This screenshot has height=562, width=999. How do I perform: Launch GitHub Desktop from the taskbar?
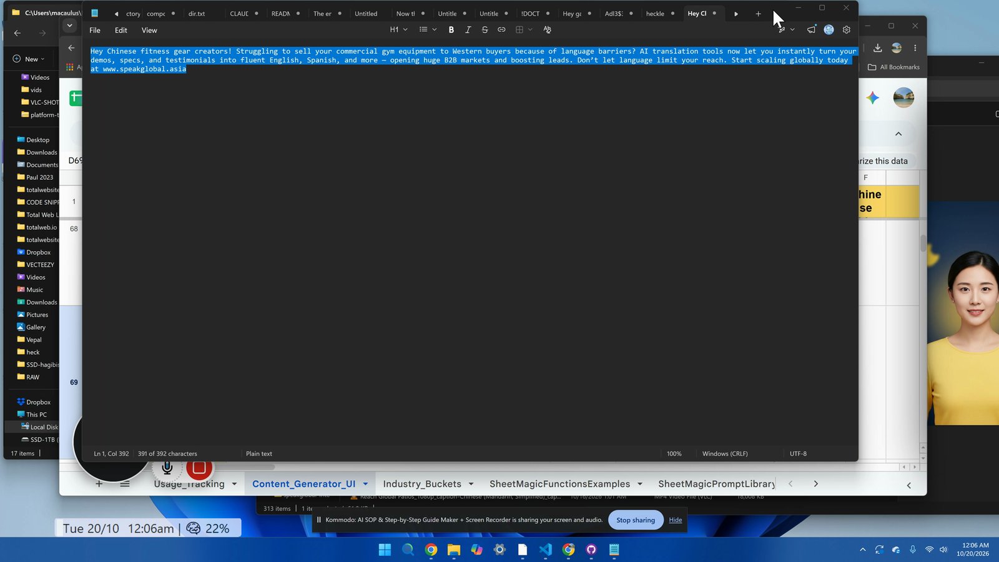pyautogui.click(x=591, y=550)
